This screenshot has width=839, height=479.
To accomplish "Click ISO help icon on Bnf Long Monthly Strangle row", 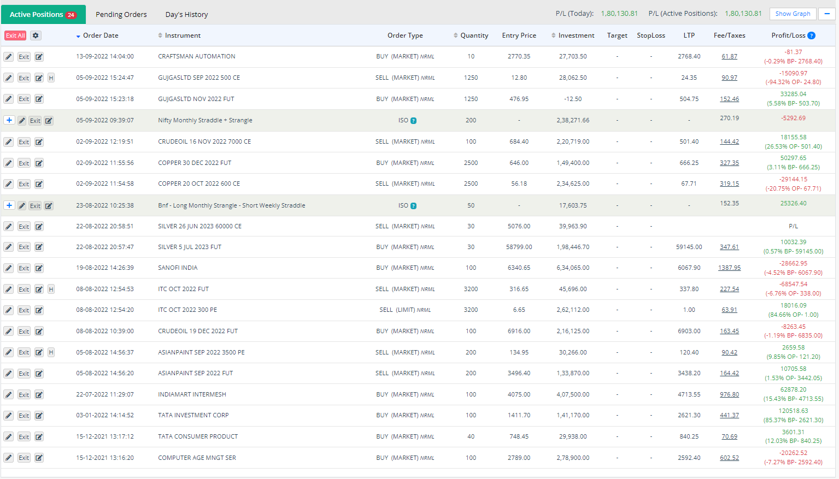I will point(413,206).
